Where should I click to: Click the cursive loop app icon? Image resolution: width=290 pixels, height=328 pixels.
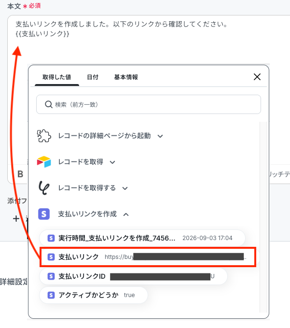[x=44, y=188]
